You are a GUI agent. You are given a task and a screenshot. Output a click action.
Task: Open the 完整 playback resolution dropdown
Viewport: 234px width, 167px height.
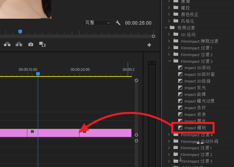click(97, 23)
